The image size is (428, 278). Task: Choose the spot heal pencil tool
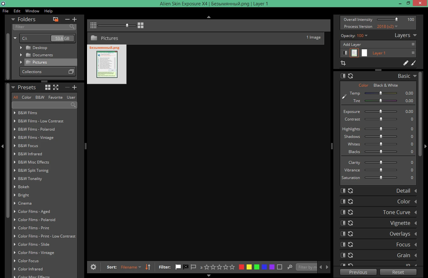[x=406, y=63]
